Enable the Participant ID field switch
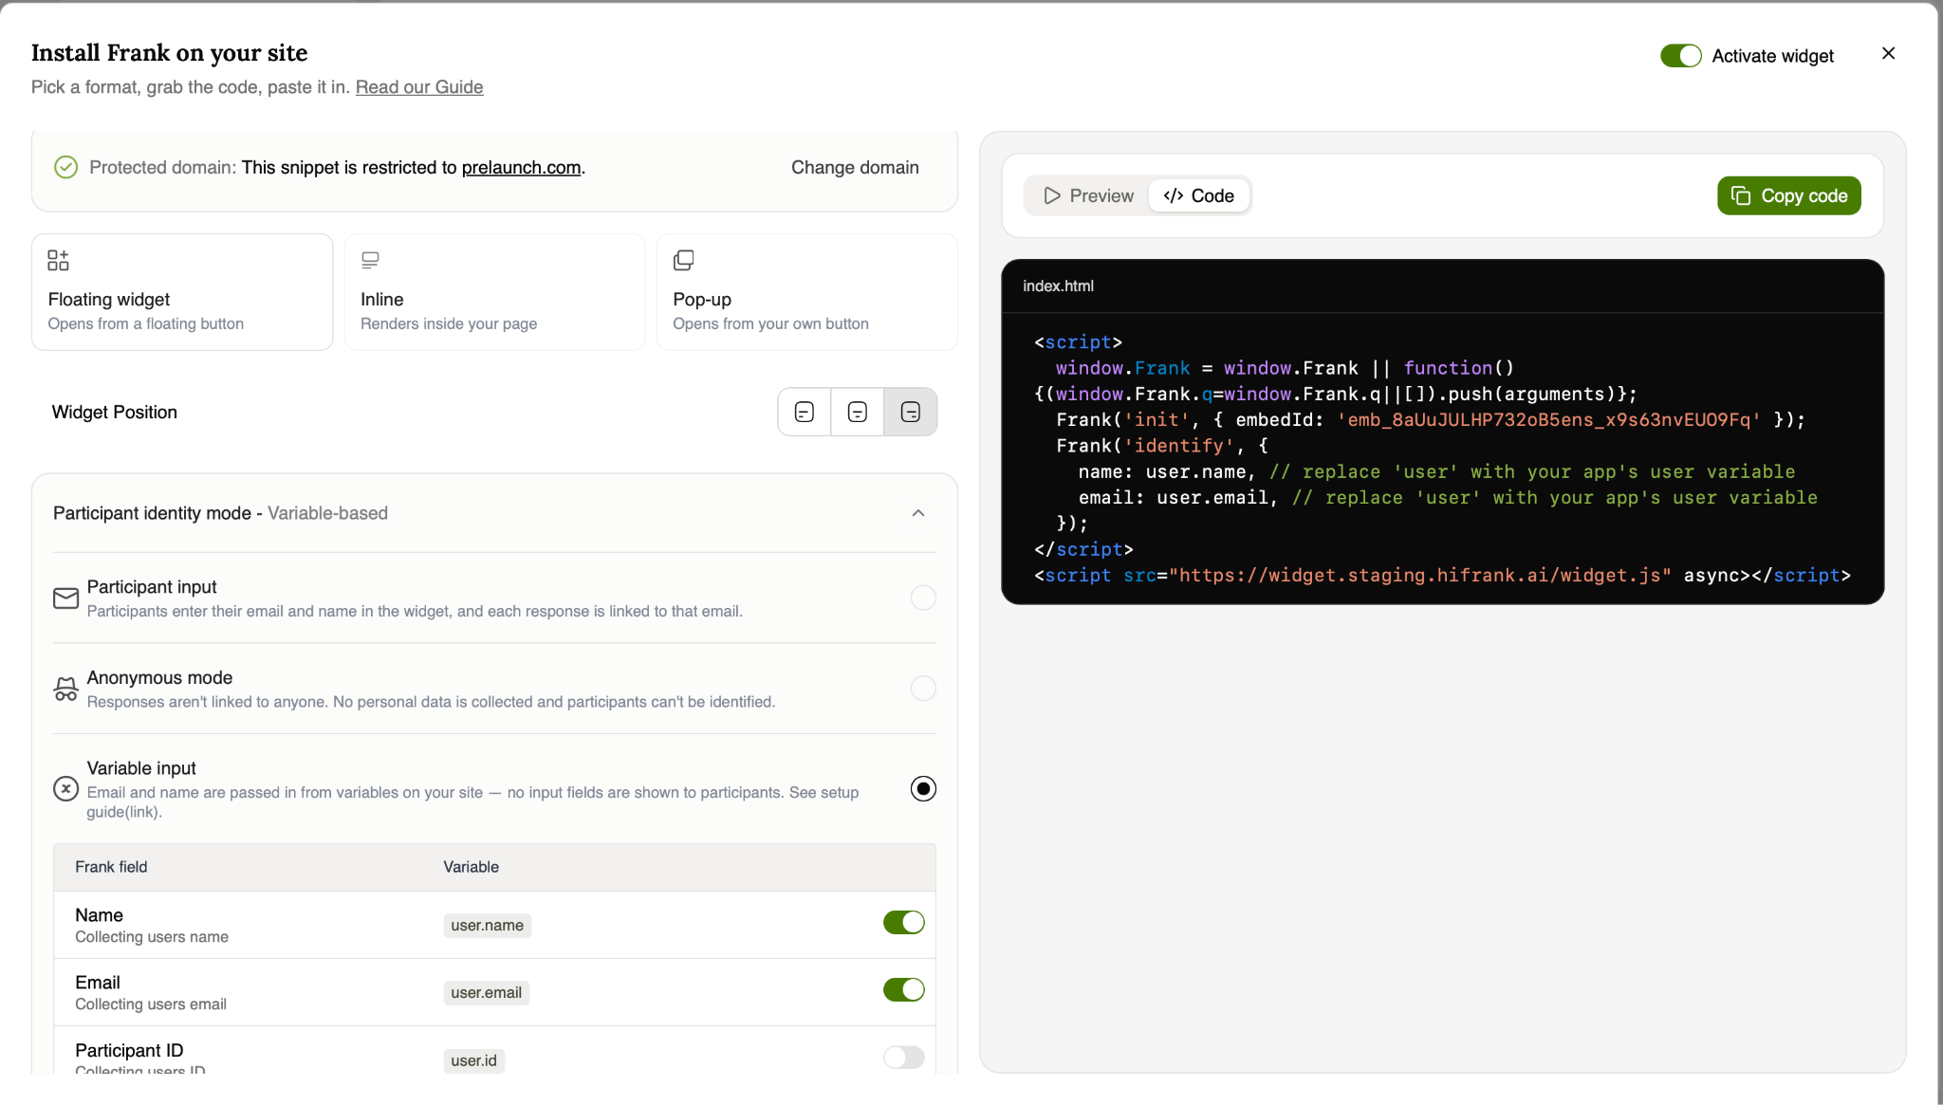This screenshot has width=1943, height=1105. click(x=903, y=1058)
